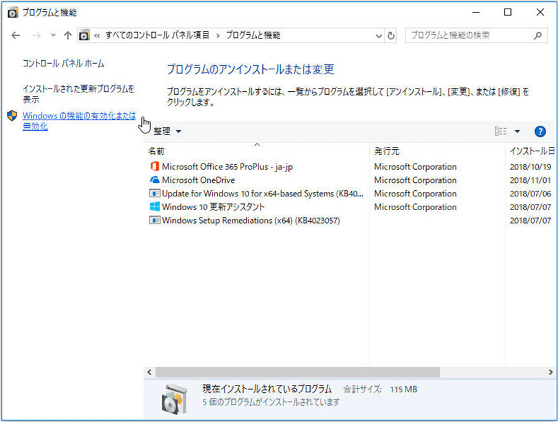
Task: Open the blue help button
Action: pos(540,131)
